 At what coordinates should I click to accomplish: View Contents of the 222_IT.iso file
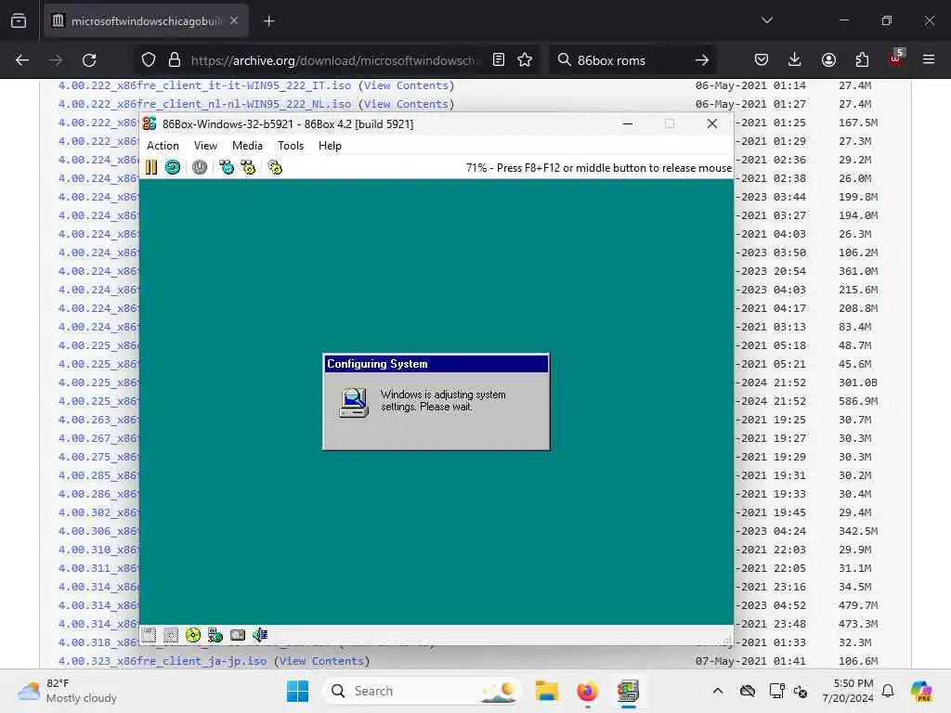click(406, 85)
